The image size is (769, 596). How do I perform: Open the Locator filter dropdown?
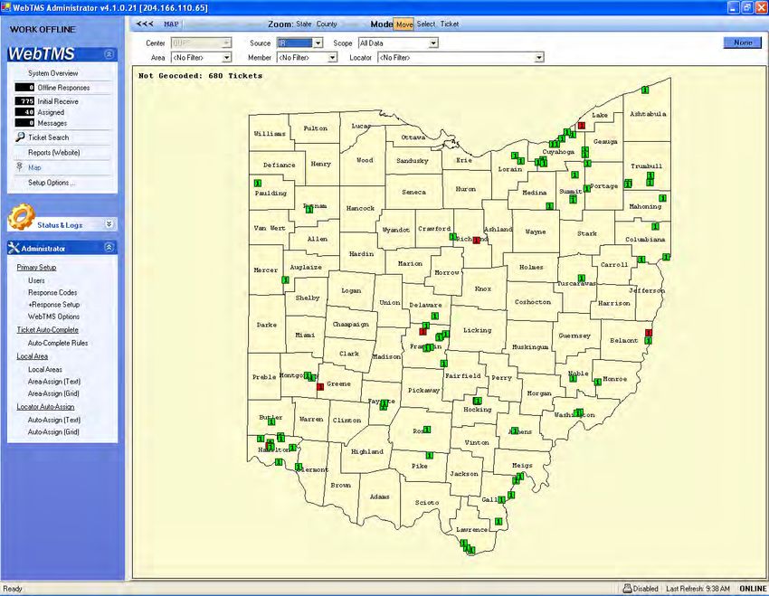click(x=539, y=58)
